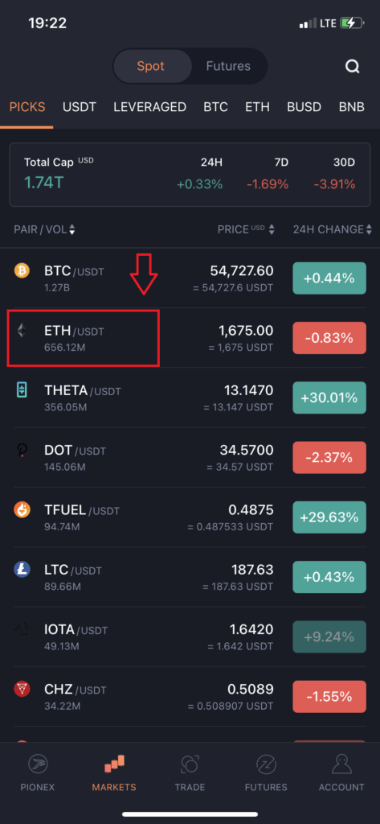380x824 pixels.
Task: Tap the +30.01% THETA change button
Action: click(x=329, y=398)
